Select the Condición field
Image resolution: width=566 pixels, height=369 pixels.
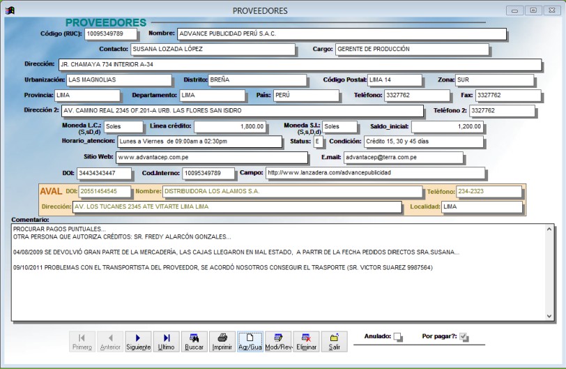(x=423, y=142)
